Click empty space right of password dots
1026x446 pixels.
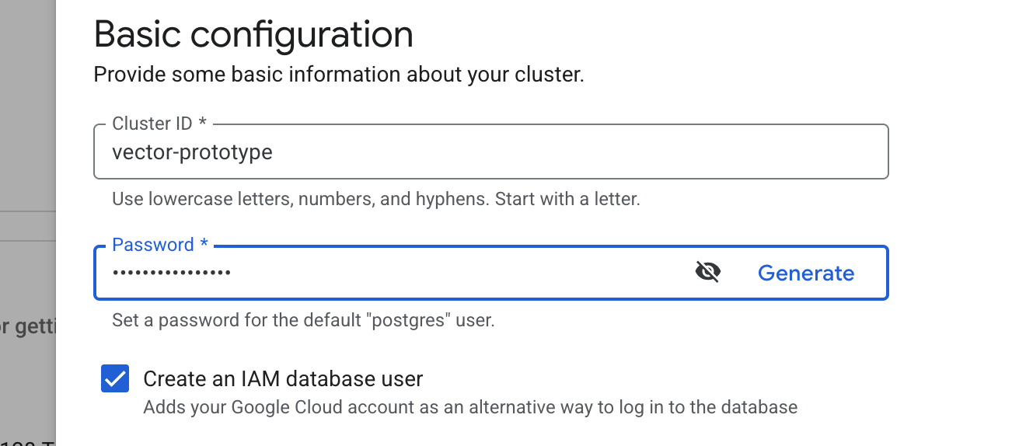point(466,273)
